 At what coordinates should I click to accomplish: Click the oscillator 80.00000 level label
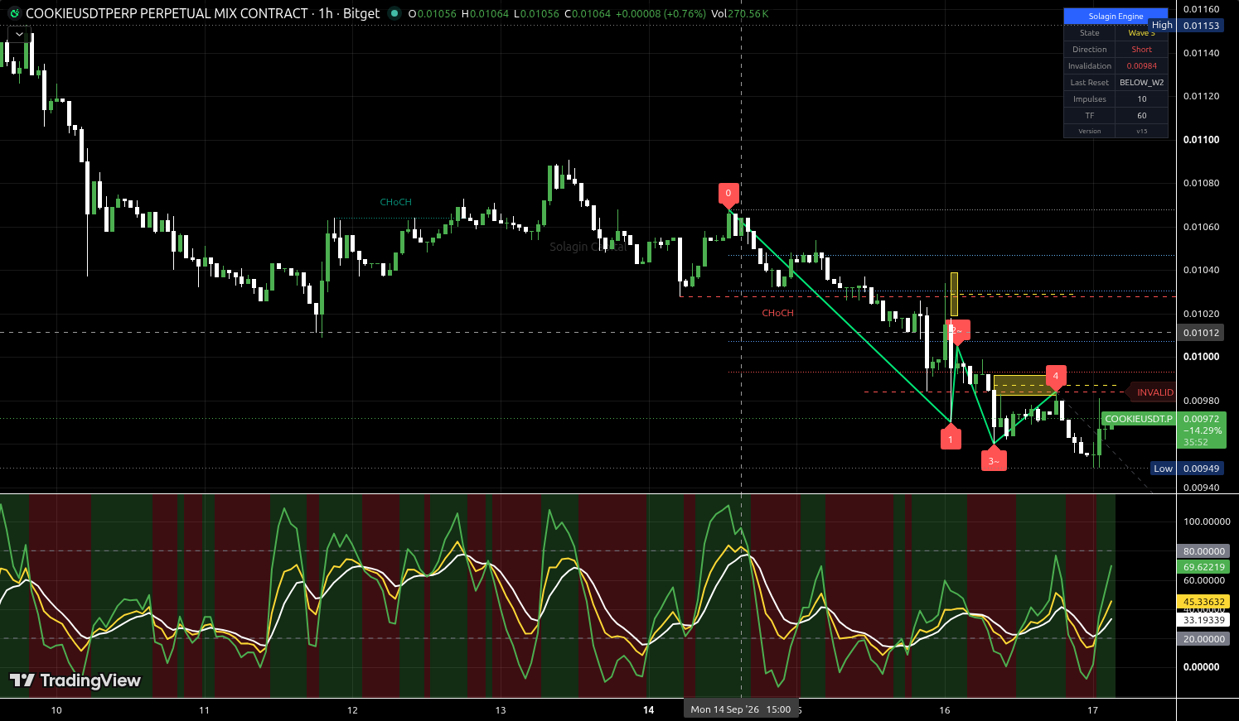(1203, 551)
